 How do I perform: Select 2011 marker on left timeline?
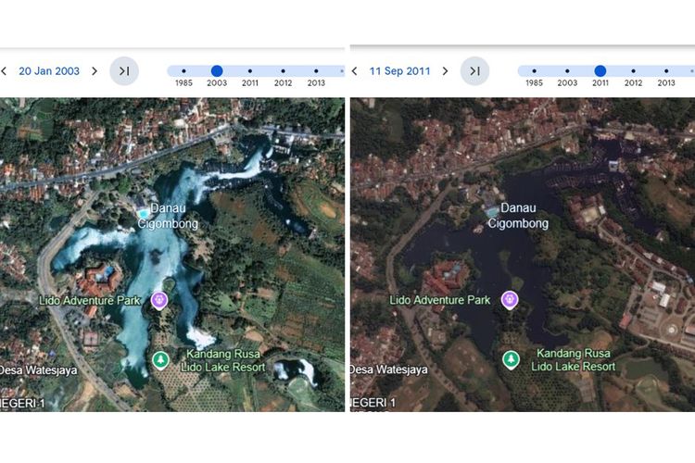click(250, 71)
